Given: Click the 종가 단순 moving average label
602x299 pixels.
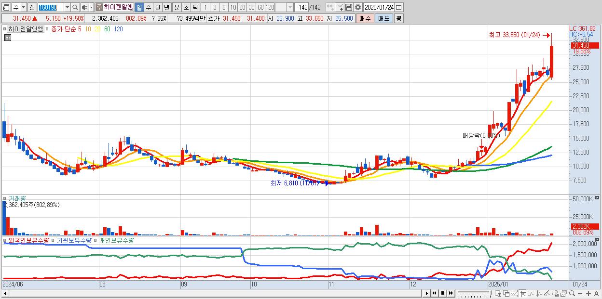Looking at the screenshot, I should tap(63, 29).
